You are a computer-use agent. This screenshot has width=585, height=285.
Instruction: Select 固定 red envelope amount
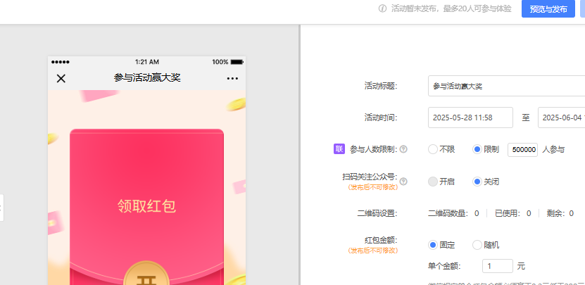click(434, 245)
